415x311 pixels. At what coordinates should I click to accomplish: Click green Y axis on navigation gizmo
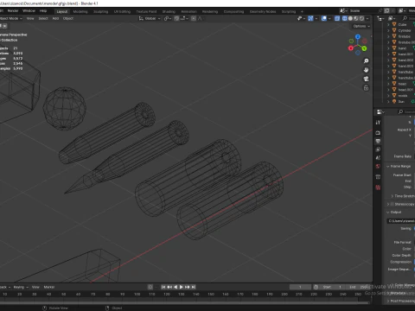(x=364, y=48)
